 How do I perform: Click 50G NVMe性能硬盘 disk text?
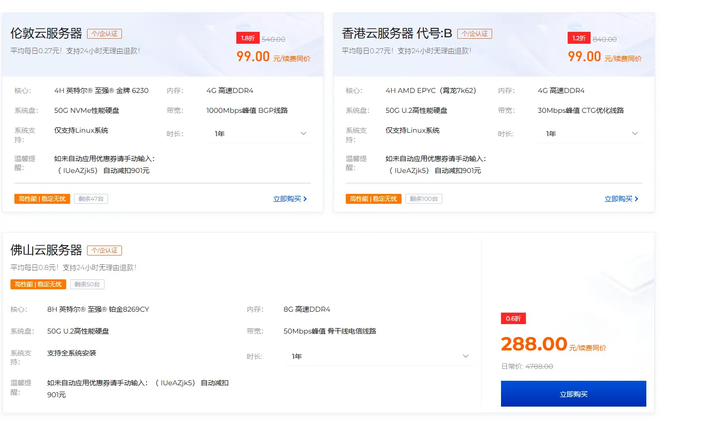pos(87,110)
